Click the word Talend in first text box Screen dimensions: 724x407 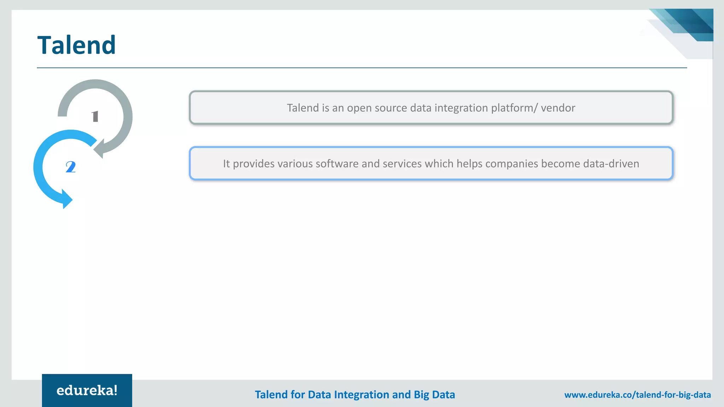[303, 108]
